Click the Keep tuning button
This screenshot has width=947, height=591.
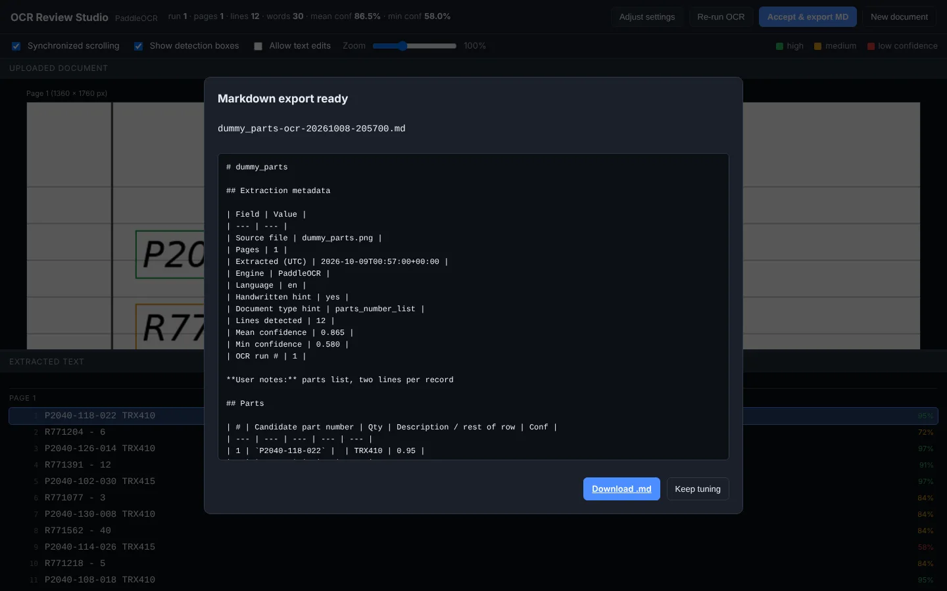pyautogui.click(x=698, y=489)
